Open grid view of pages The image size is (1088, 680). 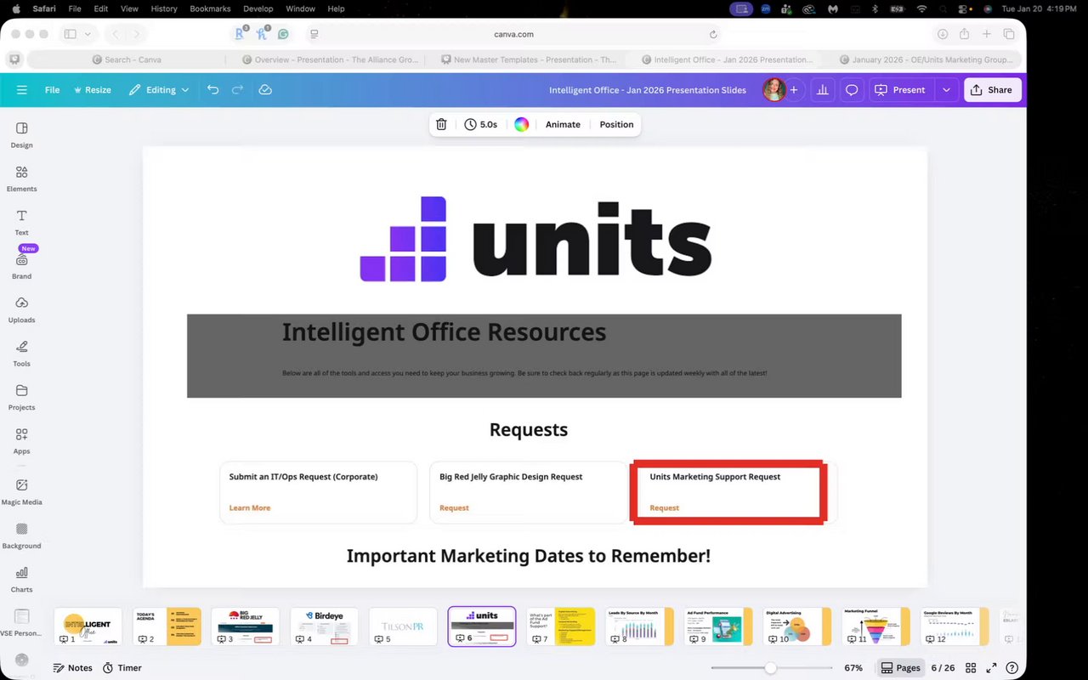click(x=970, y=668)
